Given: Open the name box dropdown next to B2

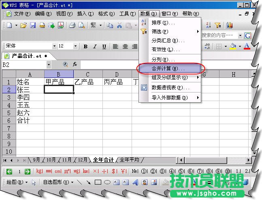Looking at the screenshot, I should click(x=49, y=65).
